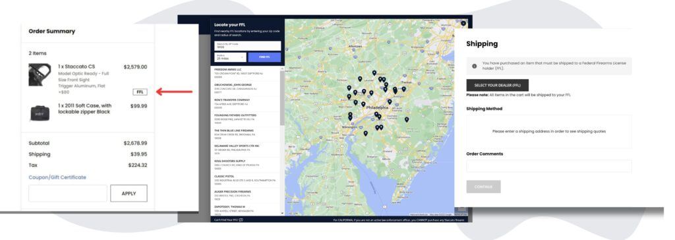Click the Search by ZIP code field
The width and height of the screenshot is (675, 240).
tap(248, 46)
